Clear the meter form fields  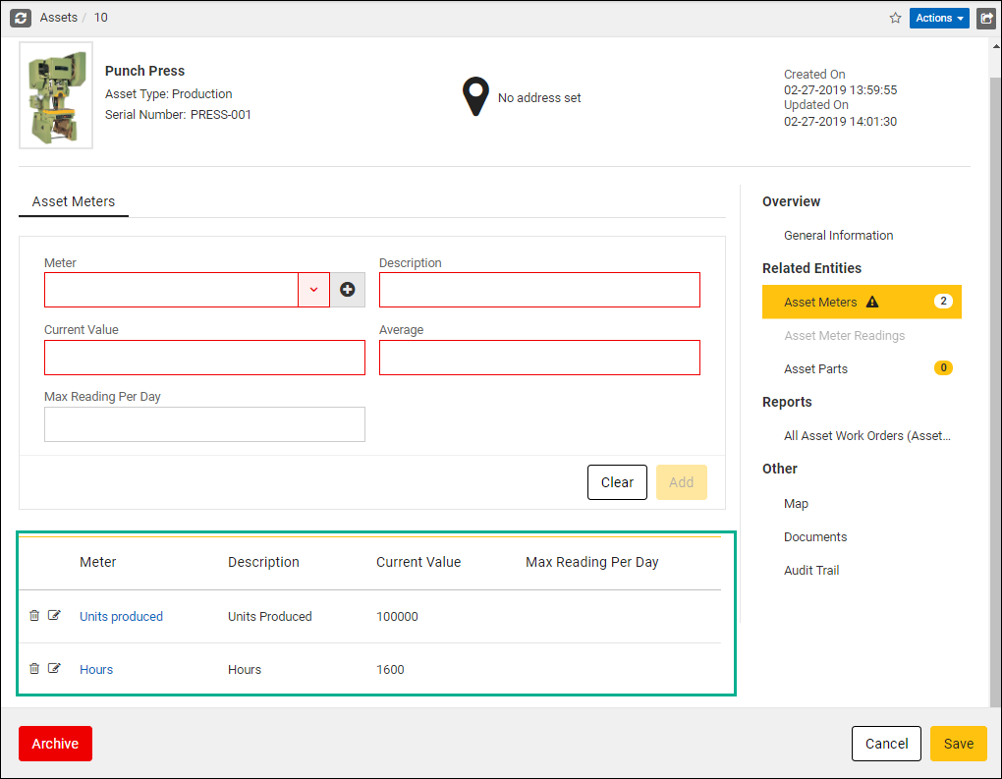coord(617,482)
